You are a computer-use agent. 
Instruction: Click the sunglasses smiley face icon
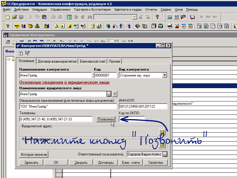[17, 26]
